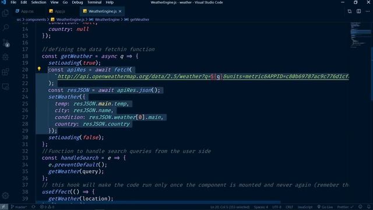Open the Run and Debug view
The width and height of the screenshot is (373, 210).
(x=5, y=57)
